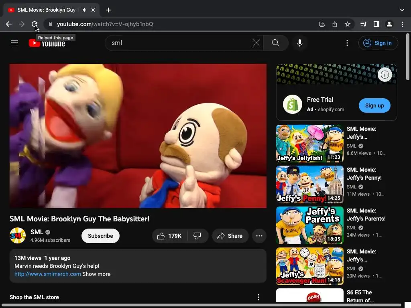The image size is (411, 308).
Task: Open Shop the SML store options menu
Action: 258,297
